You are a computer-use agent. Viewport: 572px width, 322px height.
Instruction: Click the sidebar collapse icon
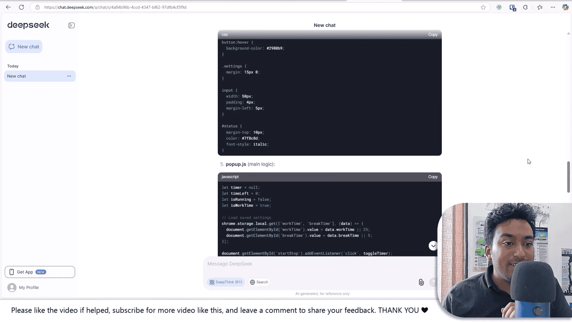pos(71,25)
